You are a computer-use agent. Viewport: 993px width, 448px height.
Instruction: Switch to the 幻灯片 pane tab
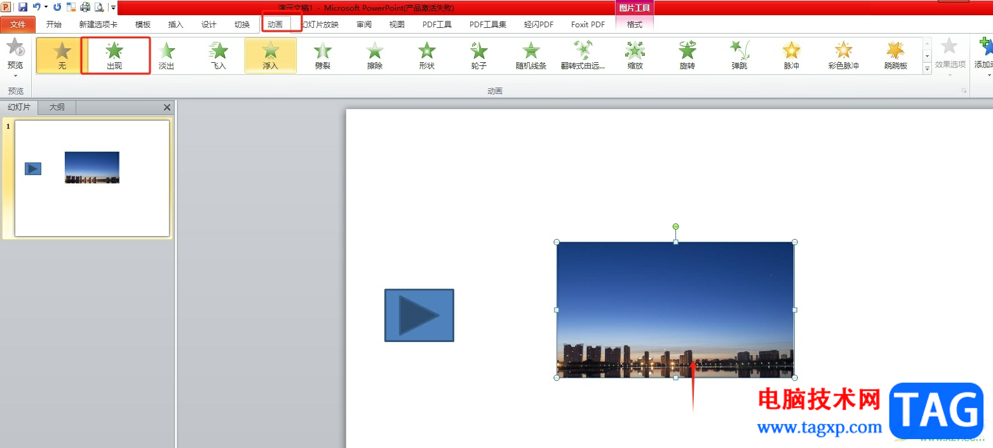[19, 107]
